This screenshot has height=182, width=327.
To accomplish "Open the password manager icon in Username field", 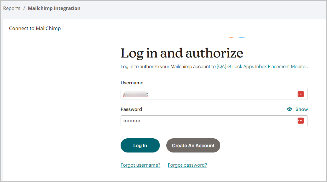I will click(300, 94).
